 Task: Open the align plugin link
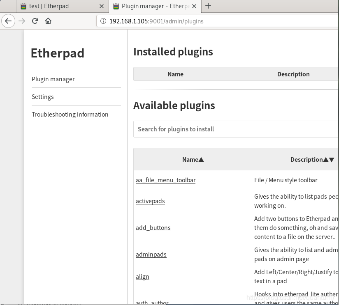tap(142, 276)
